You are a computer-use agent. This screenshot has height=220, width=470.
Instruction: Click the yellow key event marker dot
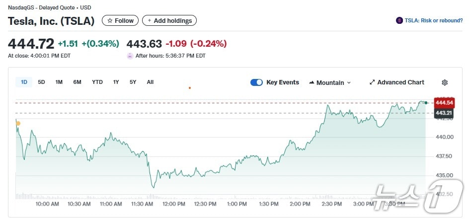(x=18, y=123)
